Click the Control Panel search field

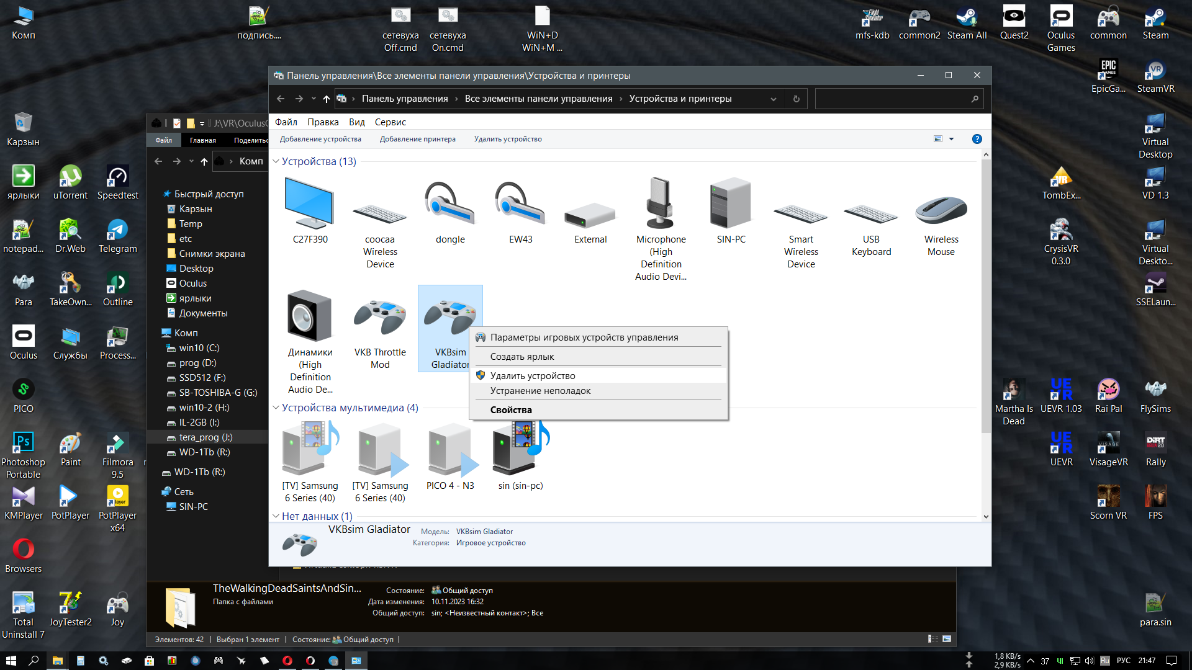(x=899, y=99)
